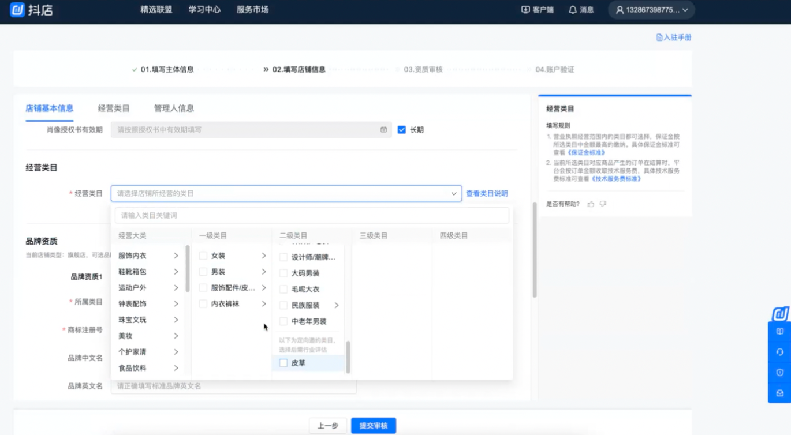Click the category keyword search field
791x435 pixels.
coord(312,215)
